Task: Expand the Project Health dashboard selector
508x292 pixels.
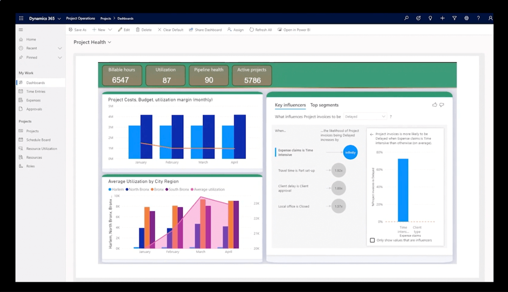Action: (x=109, y=42)
